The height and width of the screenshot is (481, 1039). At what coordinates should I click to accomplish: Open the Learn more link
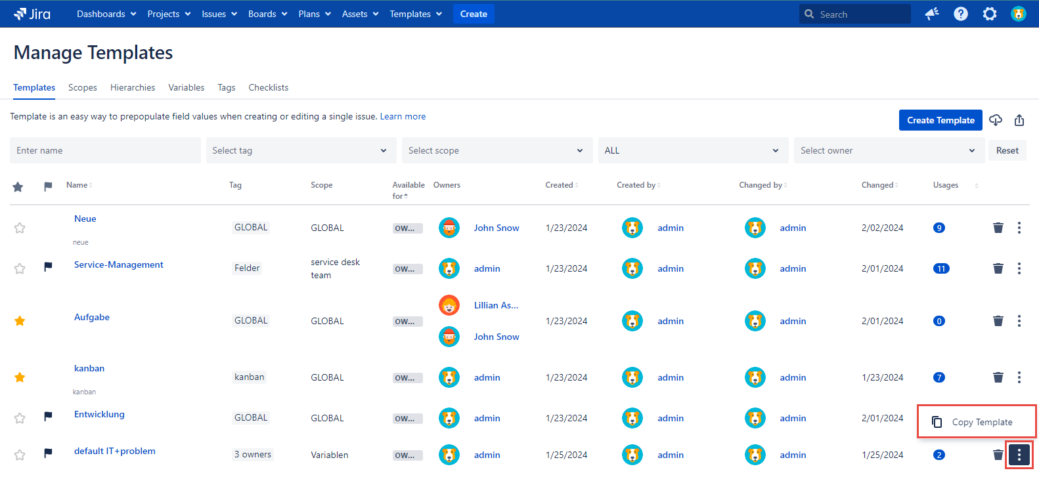point(403,116)
